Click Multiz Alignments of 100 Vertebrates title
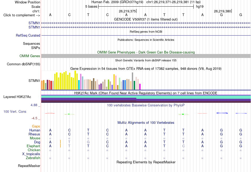251x172 pixels. (146, 122)
